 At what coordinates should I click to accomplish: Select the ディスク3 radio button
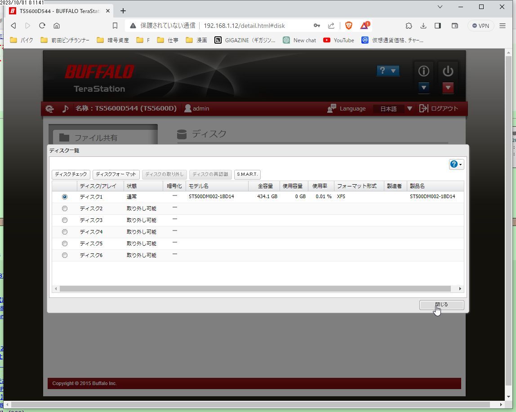65,220
